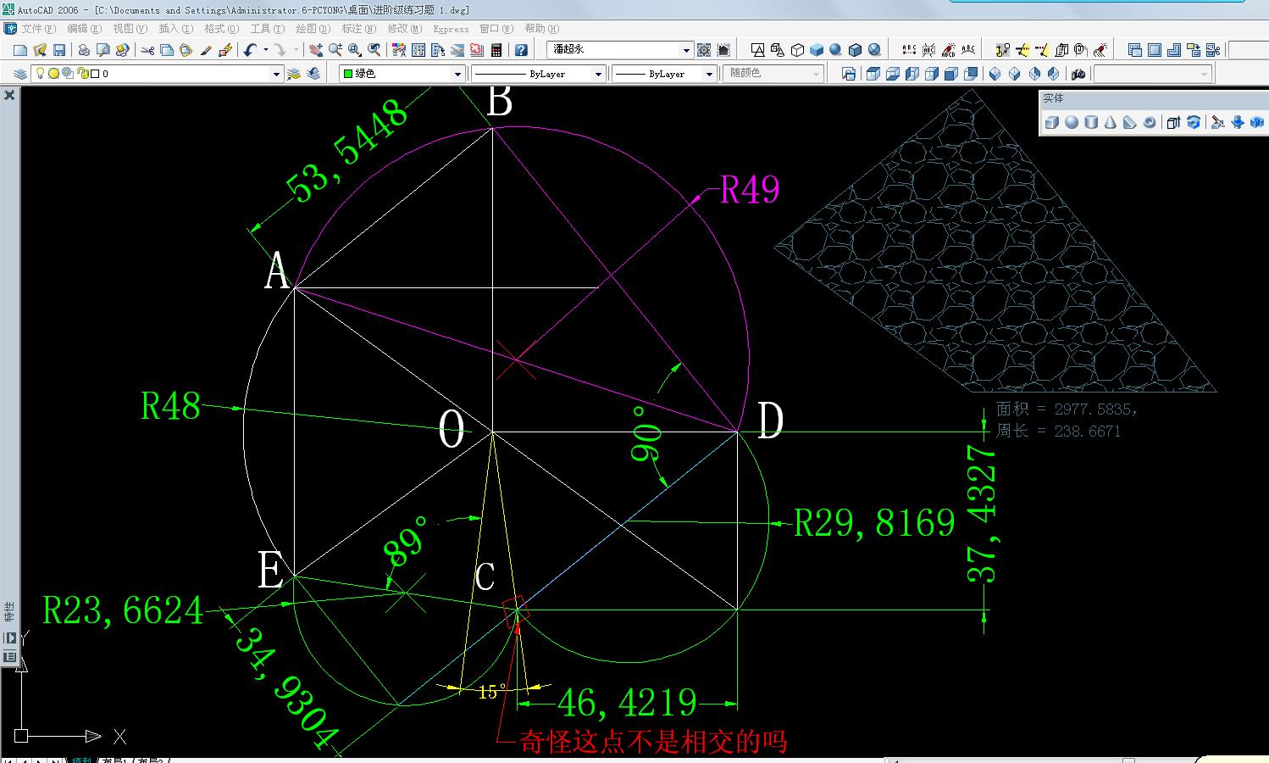This screenshot has width=1269, height=763.
Task: Select the red 奇怪这点不是相交的吗 annotation text
Action: (x=653, y=742)
